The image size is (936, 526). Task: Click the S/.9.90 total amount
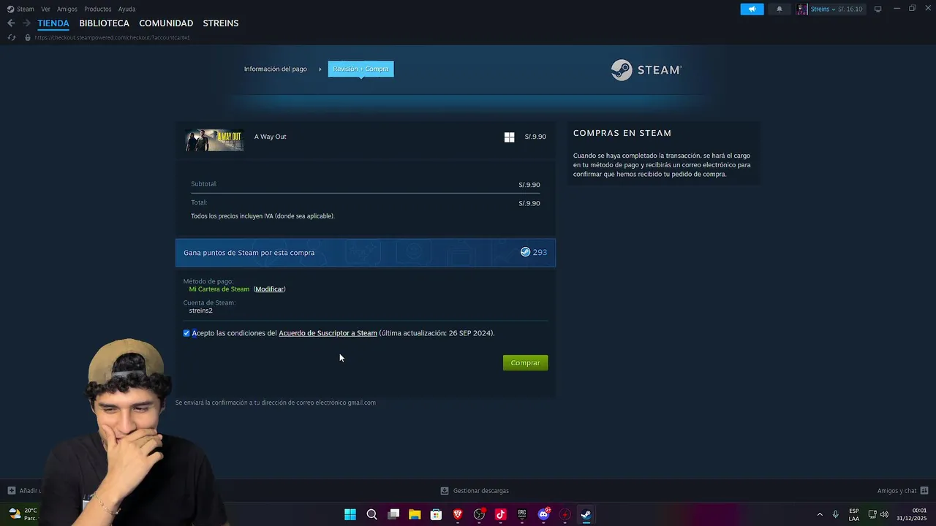[x=529, y=203]
